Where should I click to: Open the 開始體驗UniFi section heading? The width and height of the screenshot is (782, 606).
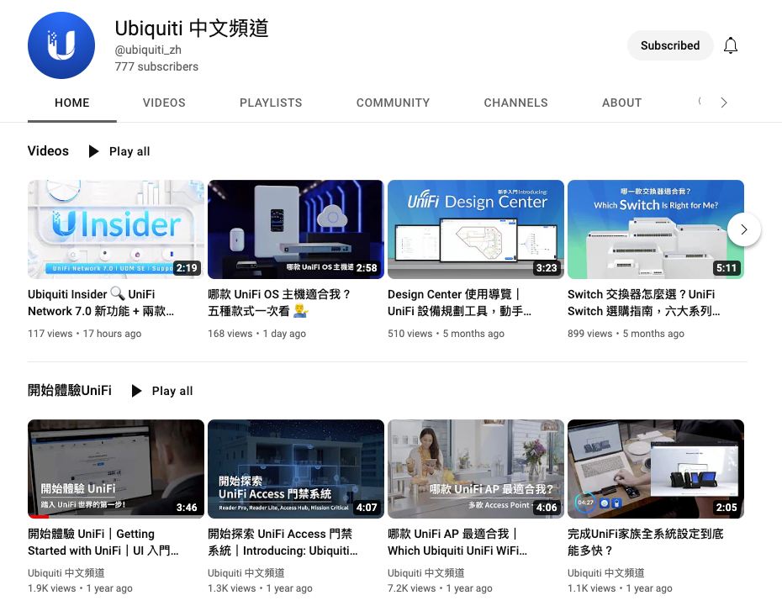(x=70, y=390)
